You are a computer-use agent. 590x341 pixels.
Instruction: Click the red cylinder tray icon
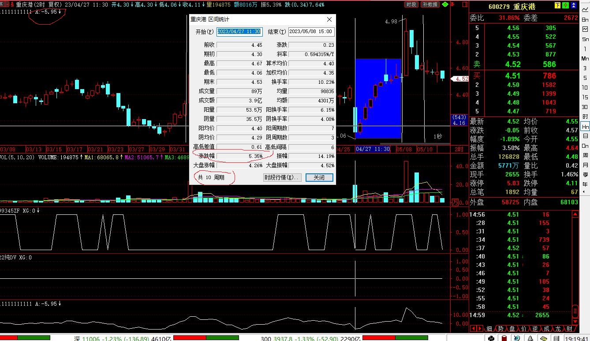(504, 338)
